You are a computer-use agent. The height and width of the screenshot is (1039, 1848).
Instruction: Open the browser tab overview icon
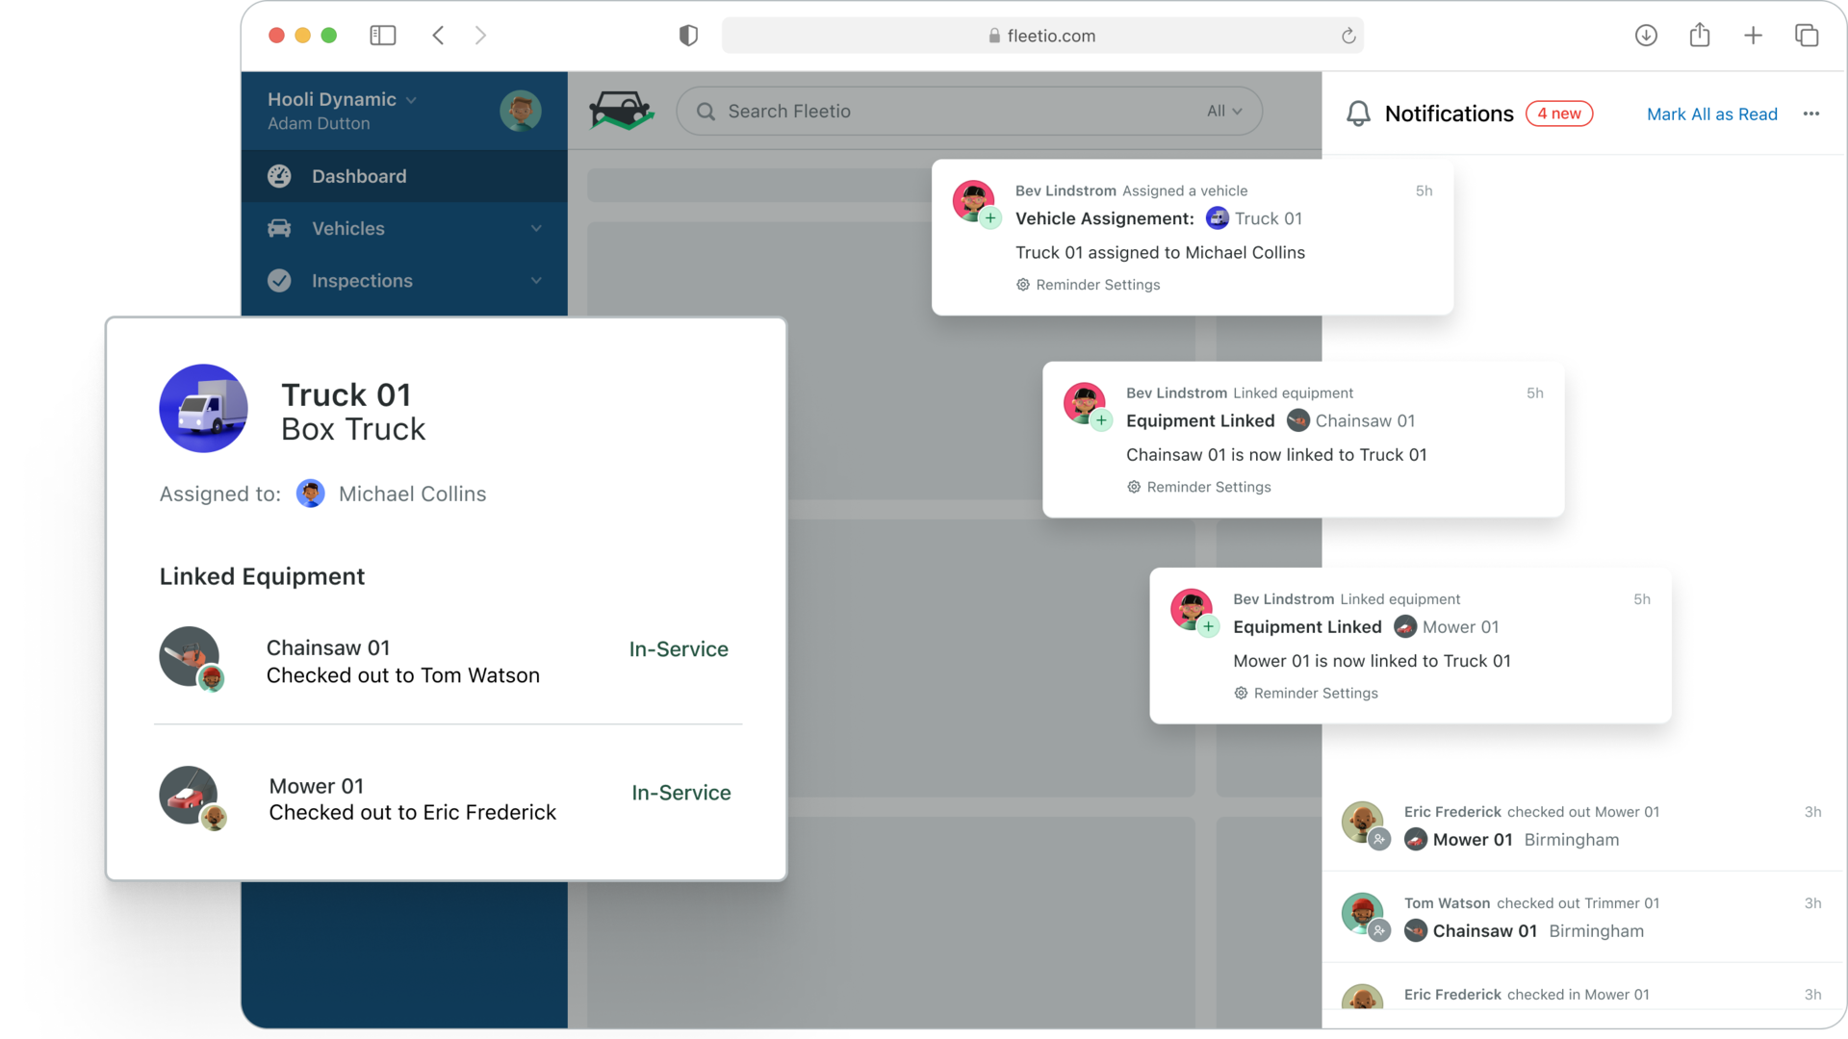[x=1807, y=36]
